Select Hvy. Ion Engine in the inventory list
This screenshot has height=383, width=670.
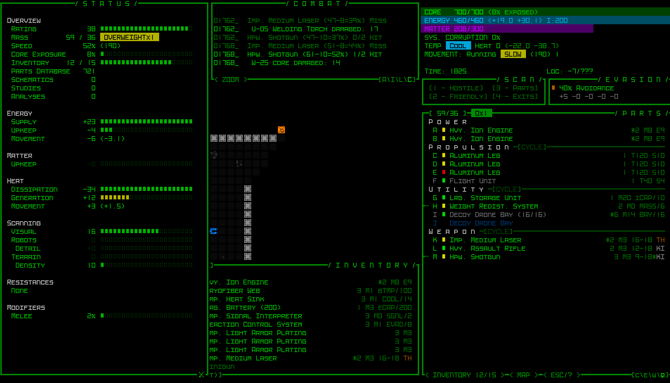coord(311,282)
